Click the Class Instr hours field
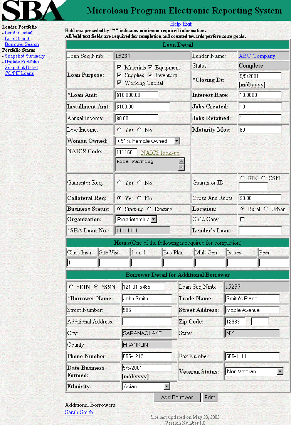The height and width of the screenshot is (425, 291). click(82, 262)
